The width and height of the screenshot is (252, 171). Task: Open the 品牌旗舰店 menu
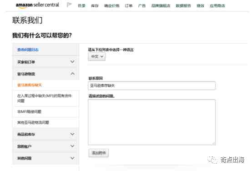pos(161,6)
